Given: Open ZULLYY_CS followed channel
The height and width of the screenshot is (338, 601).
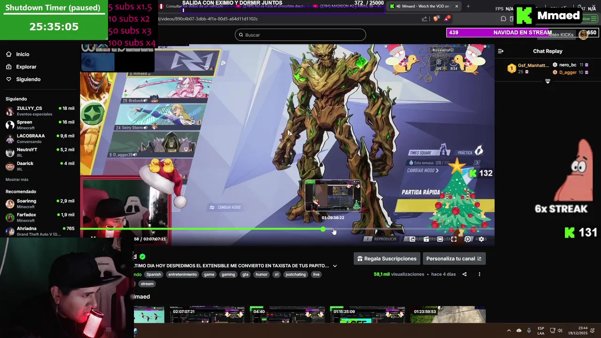Looking at the screenshot, I should [x=40, y=111].
